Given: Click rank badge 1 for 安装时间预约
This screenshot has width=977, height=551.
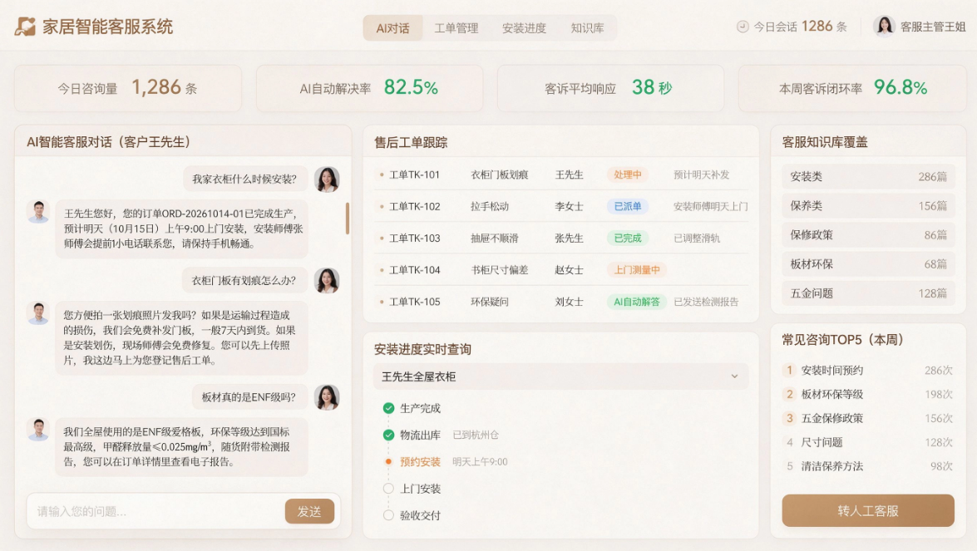Looking at the screenshot, I should click(x=789, y=371).
